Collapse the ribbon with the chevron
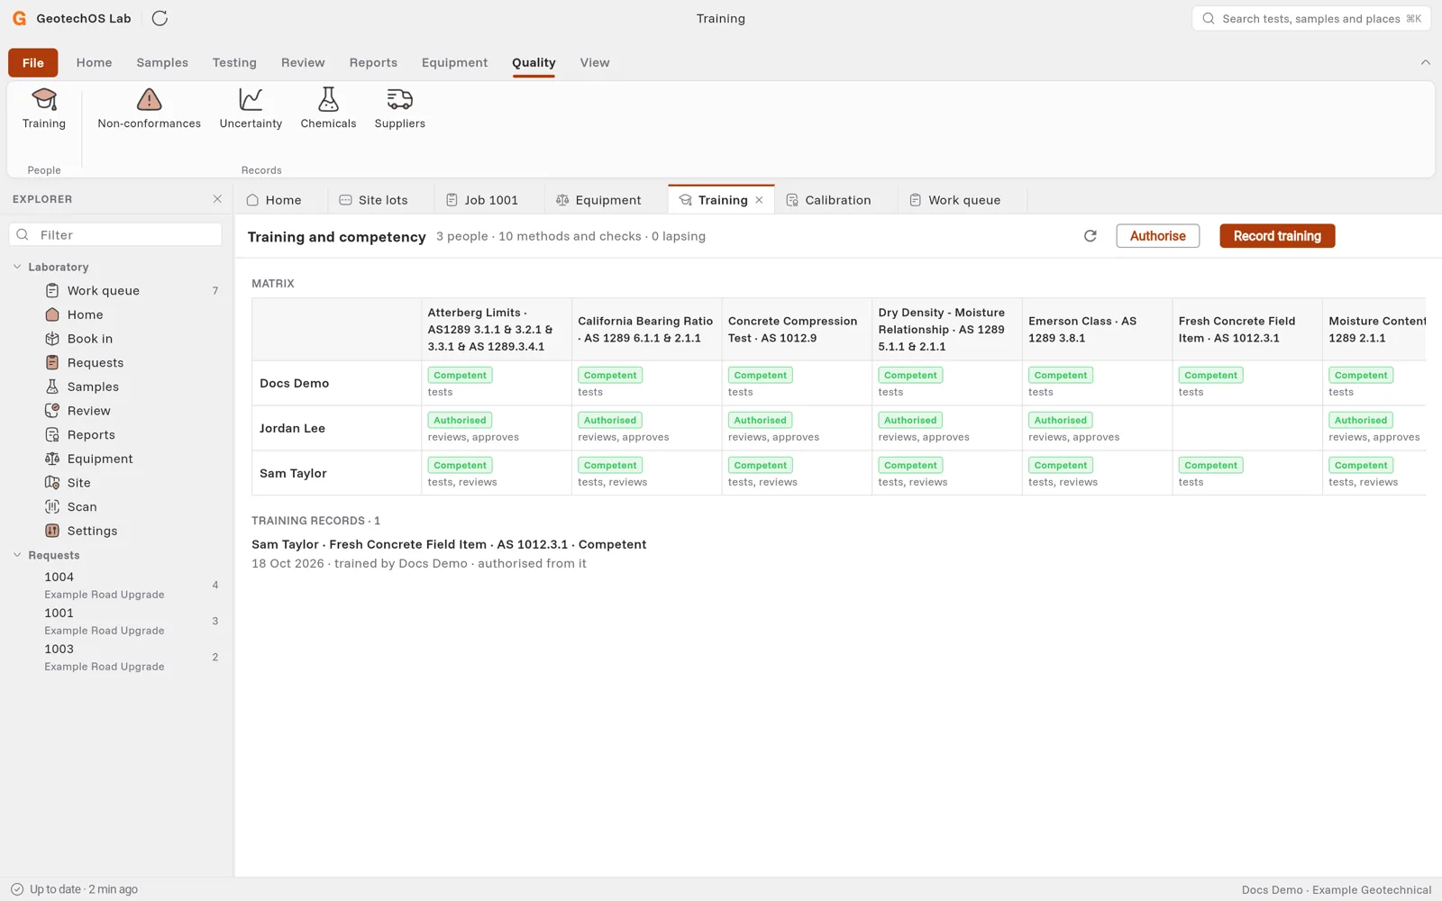 click(1425, 62)
